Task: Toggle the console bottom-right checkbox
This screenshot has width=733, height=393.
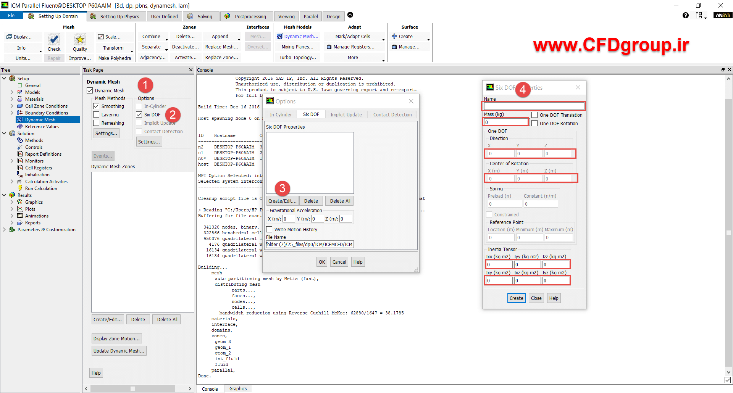Action: pyautogui.click(x=728, y=380)
